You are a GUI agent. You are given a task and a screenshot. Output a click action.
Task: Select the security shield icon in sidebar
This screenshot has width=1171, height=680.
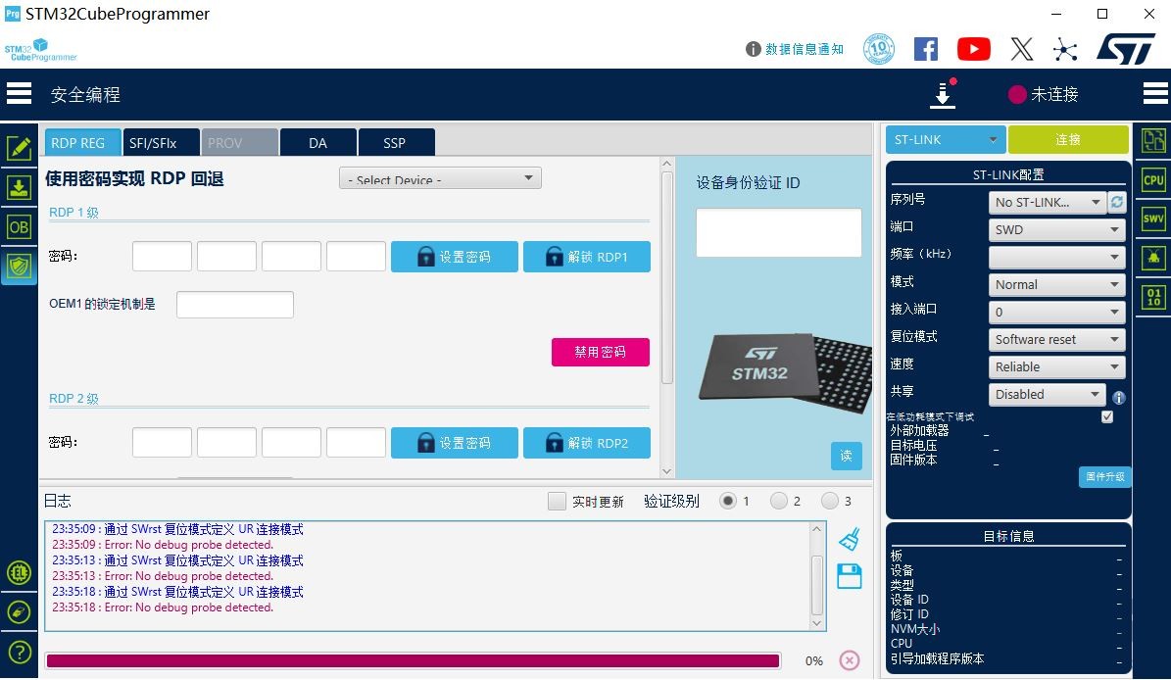pyautogui.click(x=19, y=266)
